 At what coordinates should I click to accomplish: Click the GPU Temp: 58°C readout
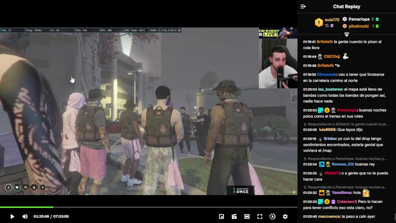point(135,30)
